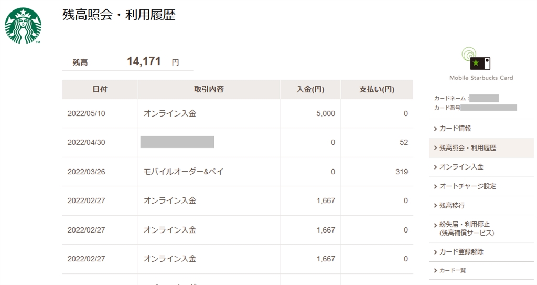Click chevron arrow beside オートチャージ設定
This screenshot has width=537, height=285.
coord(435,186)
